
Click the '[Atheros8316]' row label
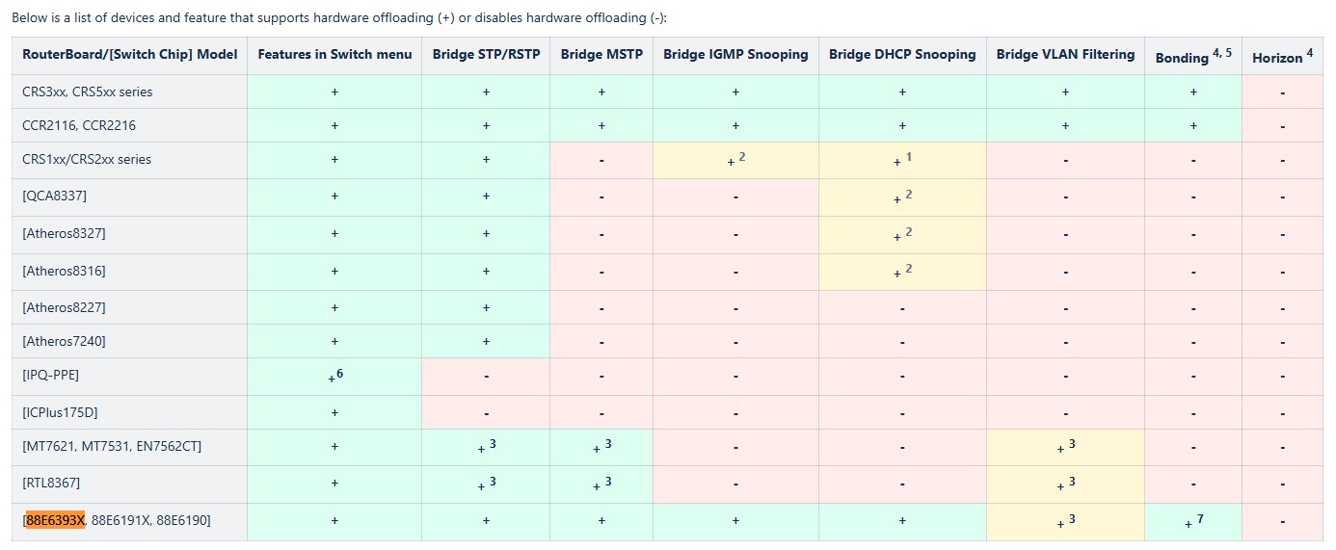click(x=64, y=272)
